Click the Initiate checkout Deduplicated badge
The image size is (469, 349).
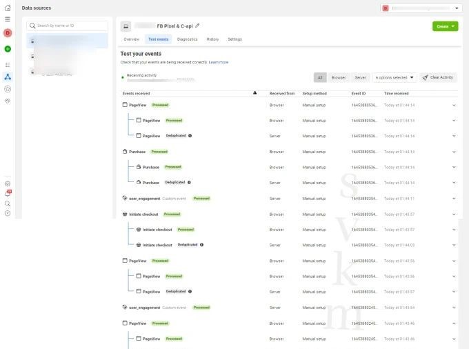pos(188,245)
